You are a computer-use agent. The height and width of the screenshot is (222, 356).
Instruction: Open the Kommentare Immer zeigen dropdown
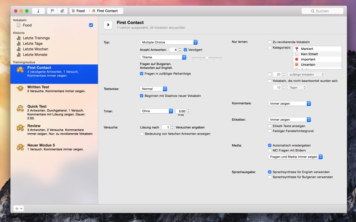[290, 103]
